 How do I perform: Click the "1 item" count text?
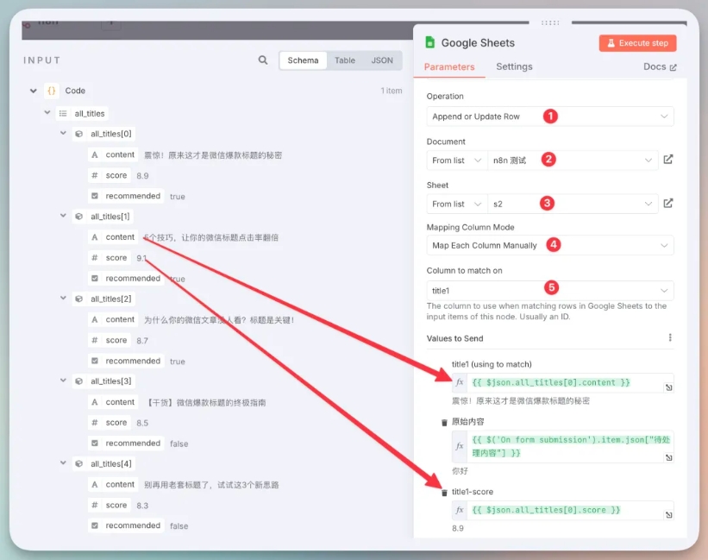point(391,91)
